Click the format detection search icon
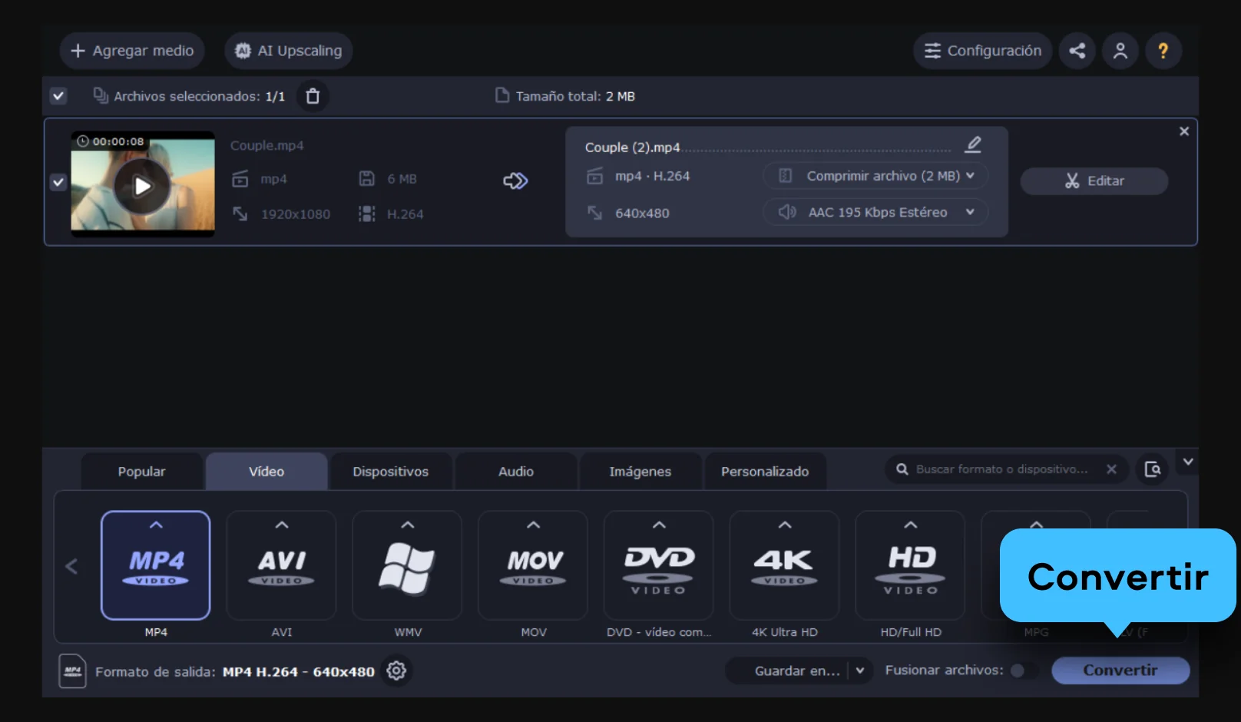The height and width of the screenshot is (722, 1241). pyautogui.click(x=1152, y=469)
